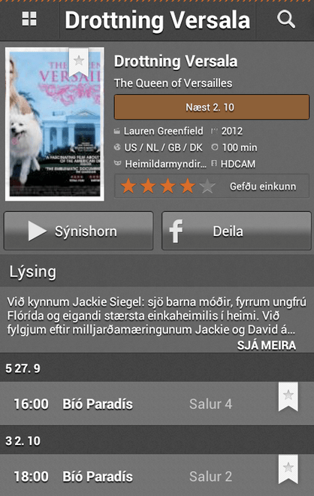The height and width of the screenshot is (496, 314).
Task: Tap director Lauren Greenfield
Action: [163, 131]
